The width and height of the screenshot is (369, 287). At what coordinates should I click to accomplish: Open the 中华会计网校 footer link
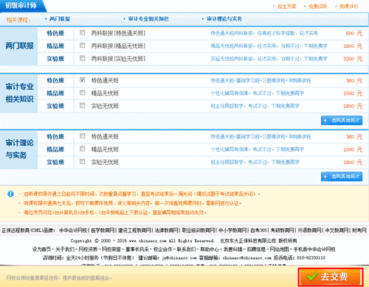pyautogui.click(x=73, y=230)
